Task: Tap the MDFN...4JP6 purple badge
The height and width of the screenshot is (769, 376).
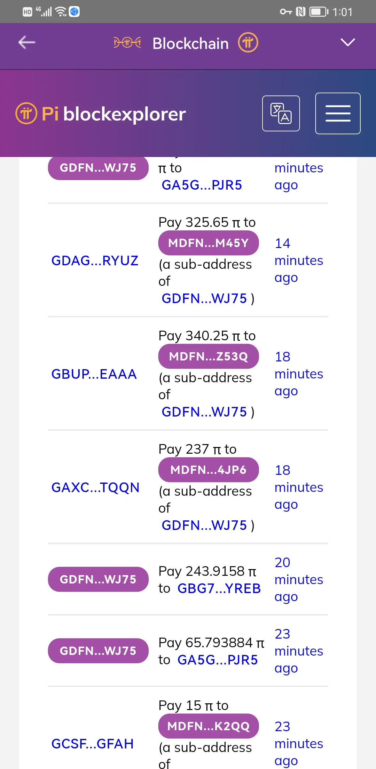Action: (x=208, y=470)
